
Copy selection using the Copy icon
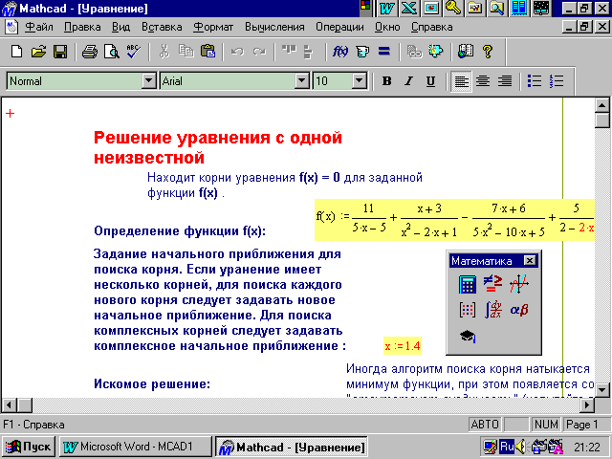[186, 52]
